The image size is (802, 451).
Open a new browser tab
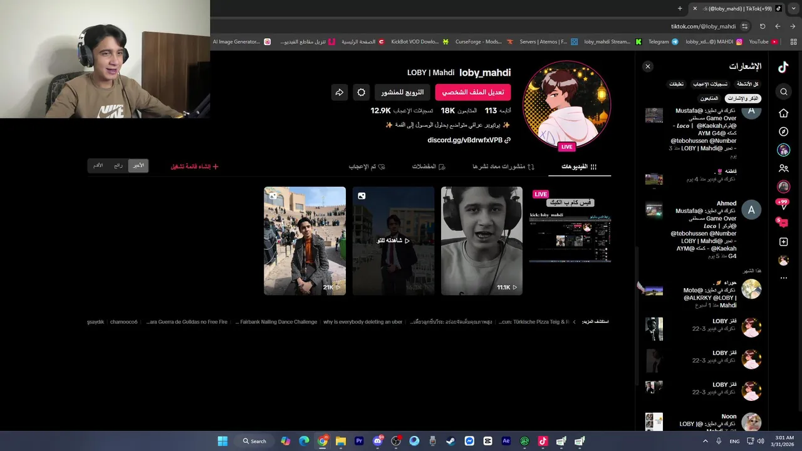pos(680,8)
